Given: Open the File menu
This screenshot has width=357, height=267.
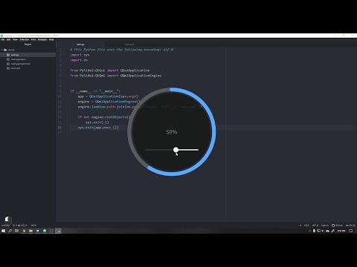Looking at the screenshot, I should (x=2, y=39).
